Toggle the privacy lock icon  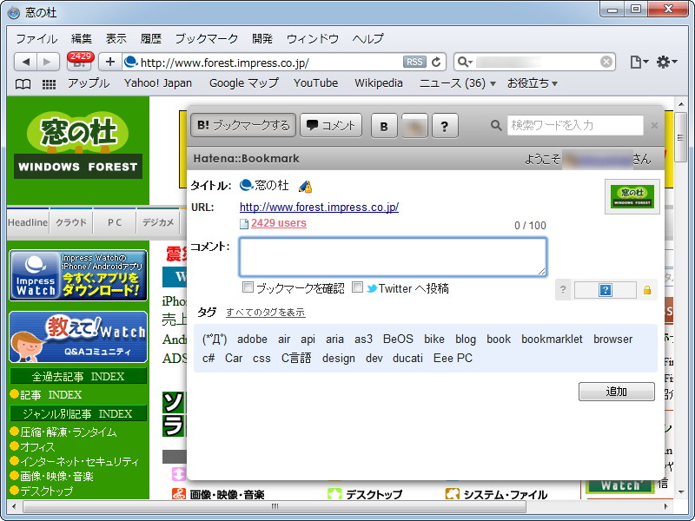[x=646, y=290]
